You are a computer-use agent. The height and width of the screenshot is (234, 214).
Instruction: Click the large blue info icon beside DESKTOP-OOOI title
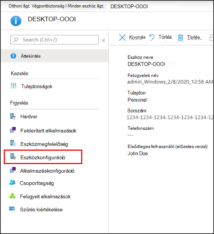coord(16,21)
